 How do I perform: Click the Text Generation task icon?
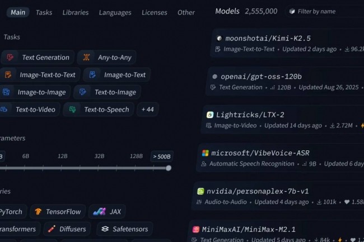(x=10, y=57)
